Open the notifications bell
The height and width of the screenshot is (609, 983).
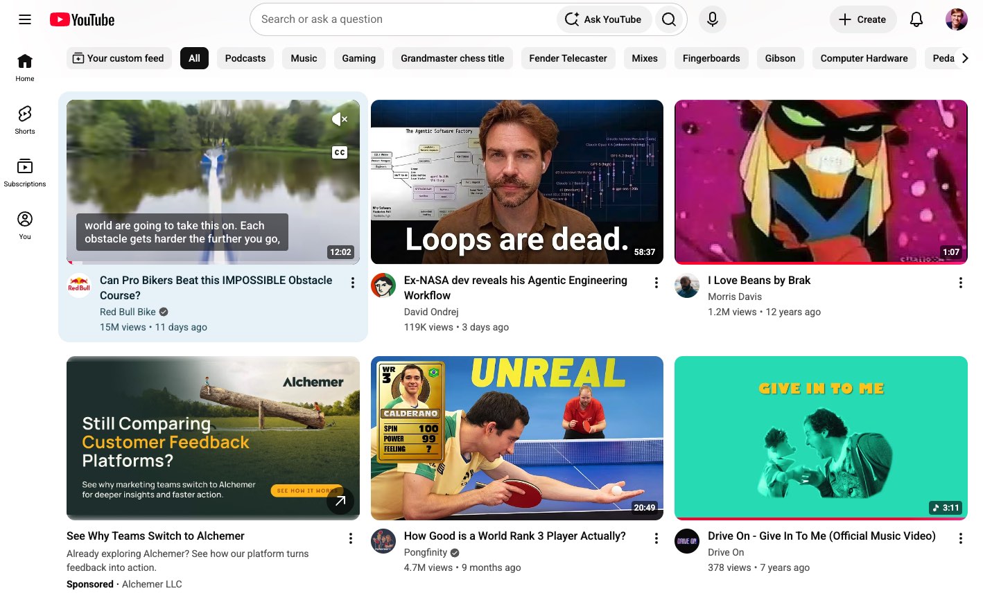(916, 19)
